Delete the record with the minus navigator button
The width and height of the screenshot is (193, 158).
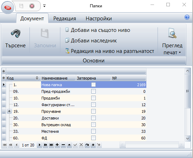(x=63, y=145)
